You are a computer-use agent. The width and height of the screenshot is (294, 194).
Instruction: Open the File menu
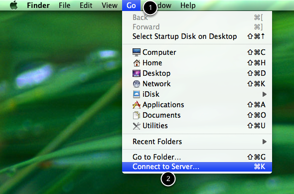point(64,5)
